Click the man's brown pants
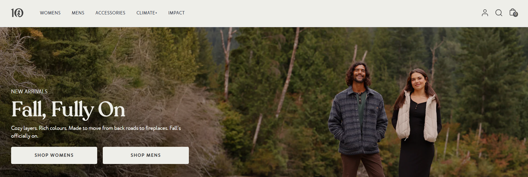The height and width of the screenshot is (177, 528). tap(362, 165)
